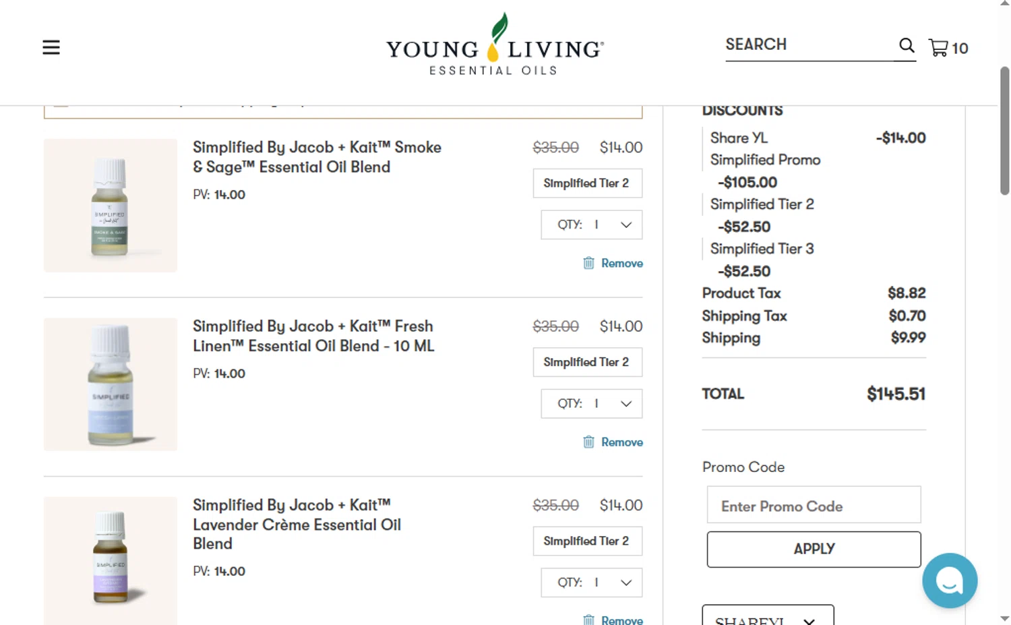
Task: Click trash icon for Fresh Linen blend
Action: point(588,442)
